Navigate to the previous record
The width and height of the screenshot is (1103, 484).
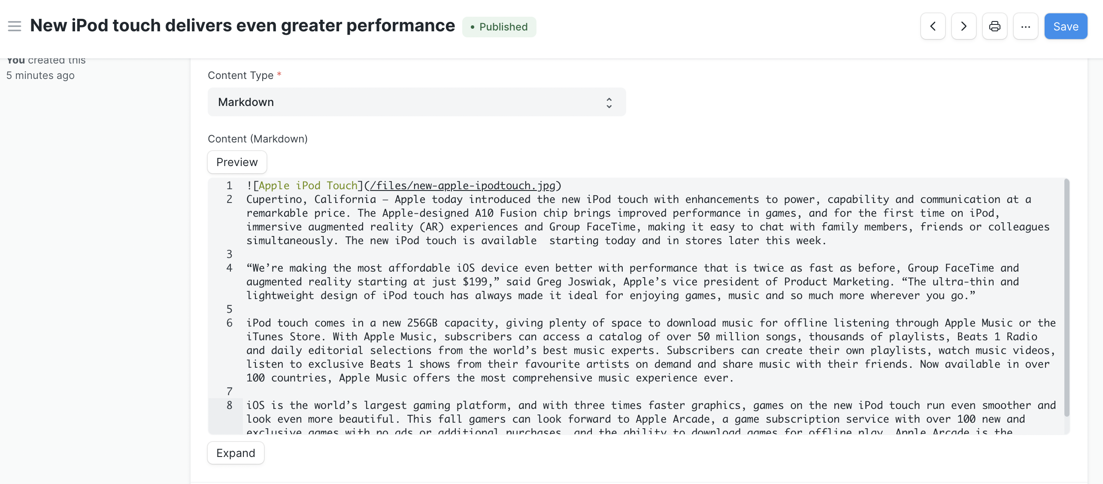(x=933, y=26)
